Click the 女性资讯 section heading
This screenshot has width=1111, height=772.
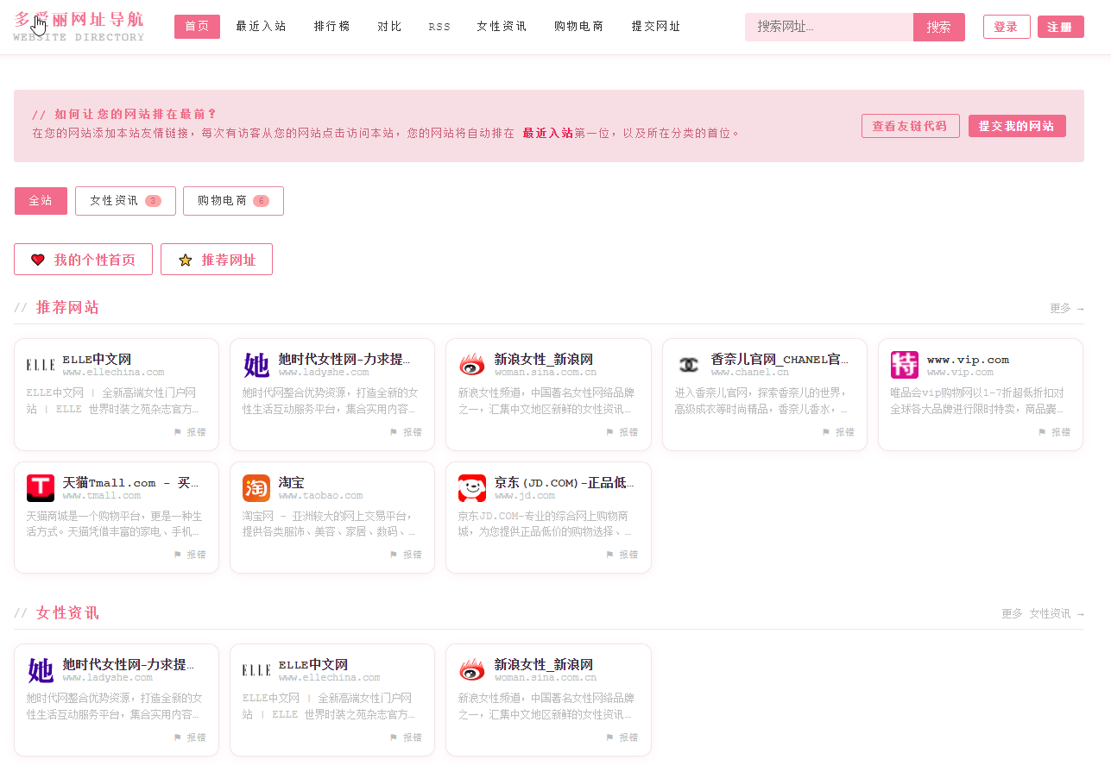tap(67, 612)
